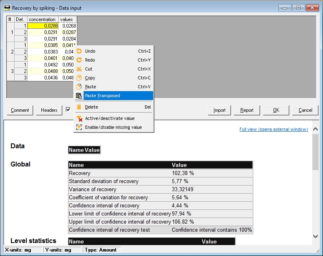Click sample group 3 row header
The image size is (323, 256).
pos(11,71)
